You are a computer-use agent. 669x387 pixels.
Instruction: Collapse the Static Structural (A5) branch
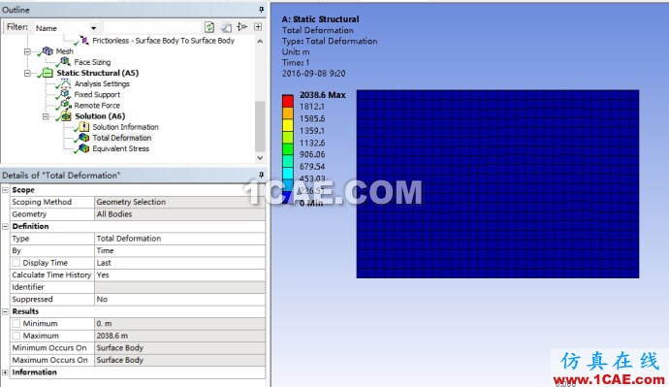click(27, 73)
